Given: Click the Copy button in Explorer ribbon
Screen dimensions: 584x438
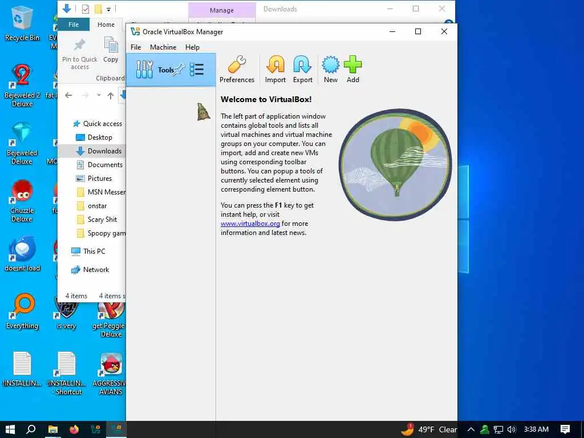Looking at the screenshot, I should click(x=111, y=50).
